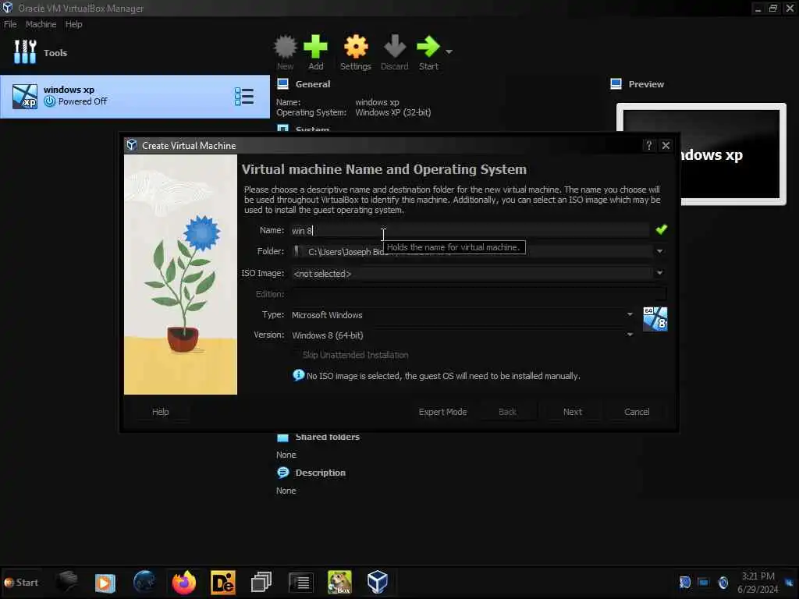Expand the ISO Image dropdown arrow

pyautogui.click(x=659, y=273)
